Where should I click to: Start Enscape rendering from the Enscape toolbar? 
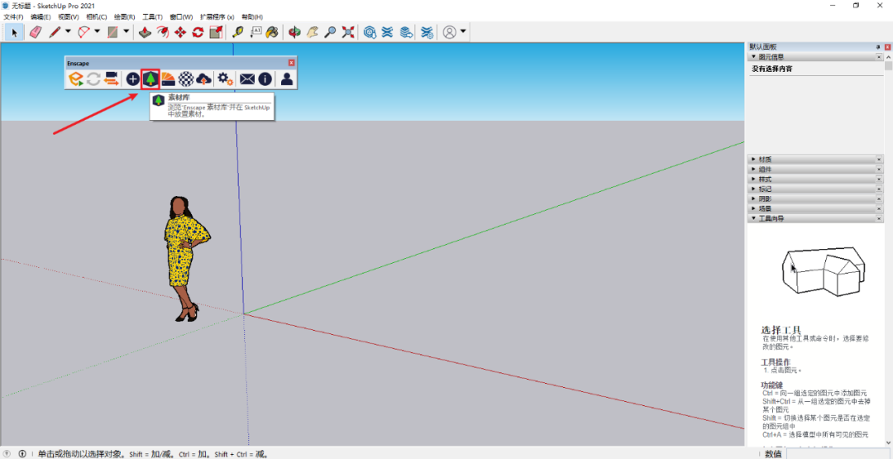tap(76, 79)
